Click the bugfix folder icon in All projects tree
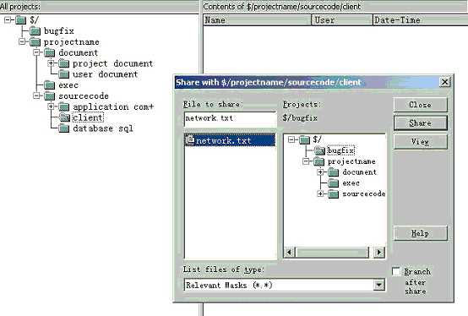468x316 pixels. click(35, 30)
